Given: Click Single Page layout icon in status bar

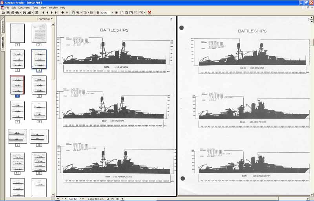Looking at the screenshot, I should [x=108, y=199].
